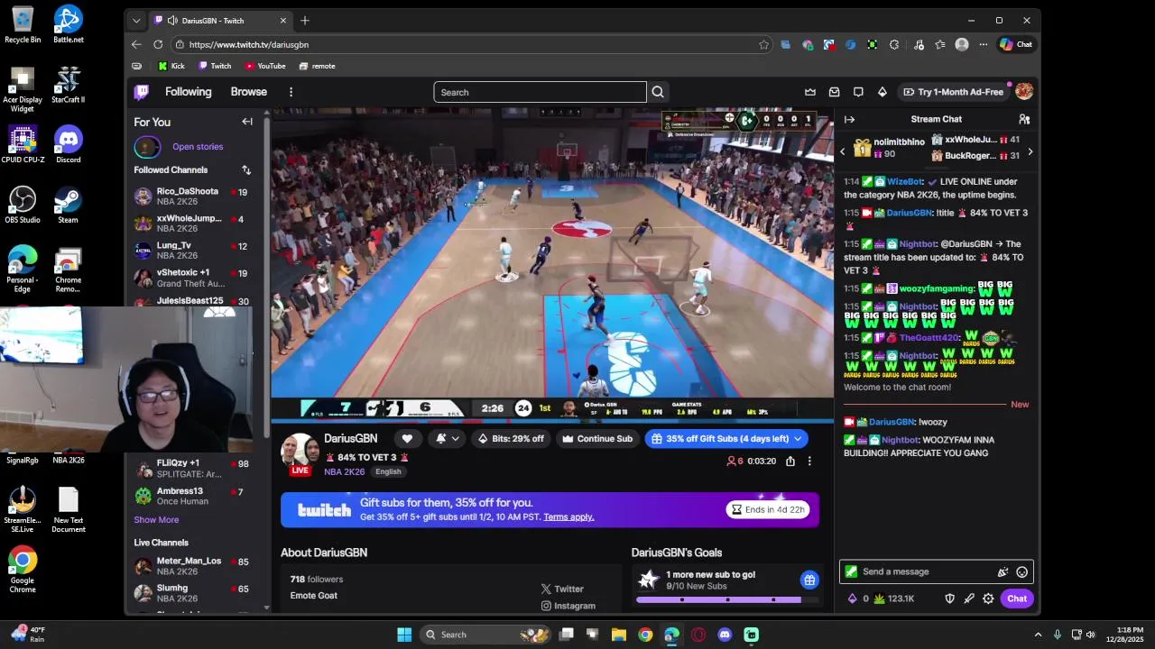Open the browser settings and more menu
Image resolution: width=1155 pixels, height=649 pixels.
point(983,44)
